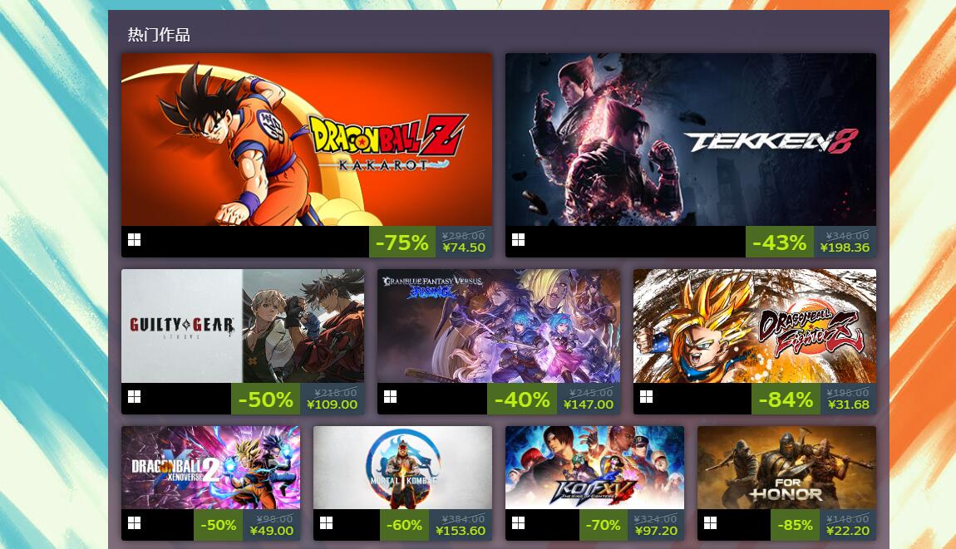Open the Dragon Ball FighterZ capsule
This screenshot has height=549, width=956.
(755, 326)
